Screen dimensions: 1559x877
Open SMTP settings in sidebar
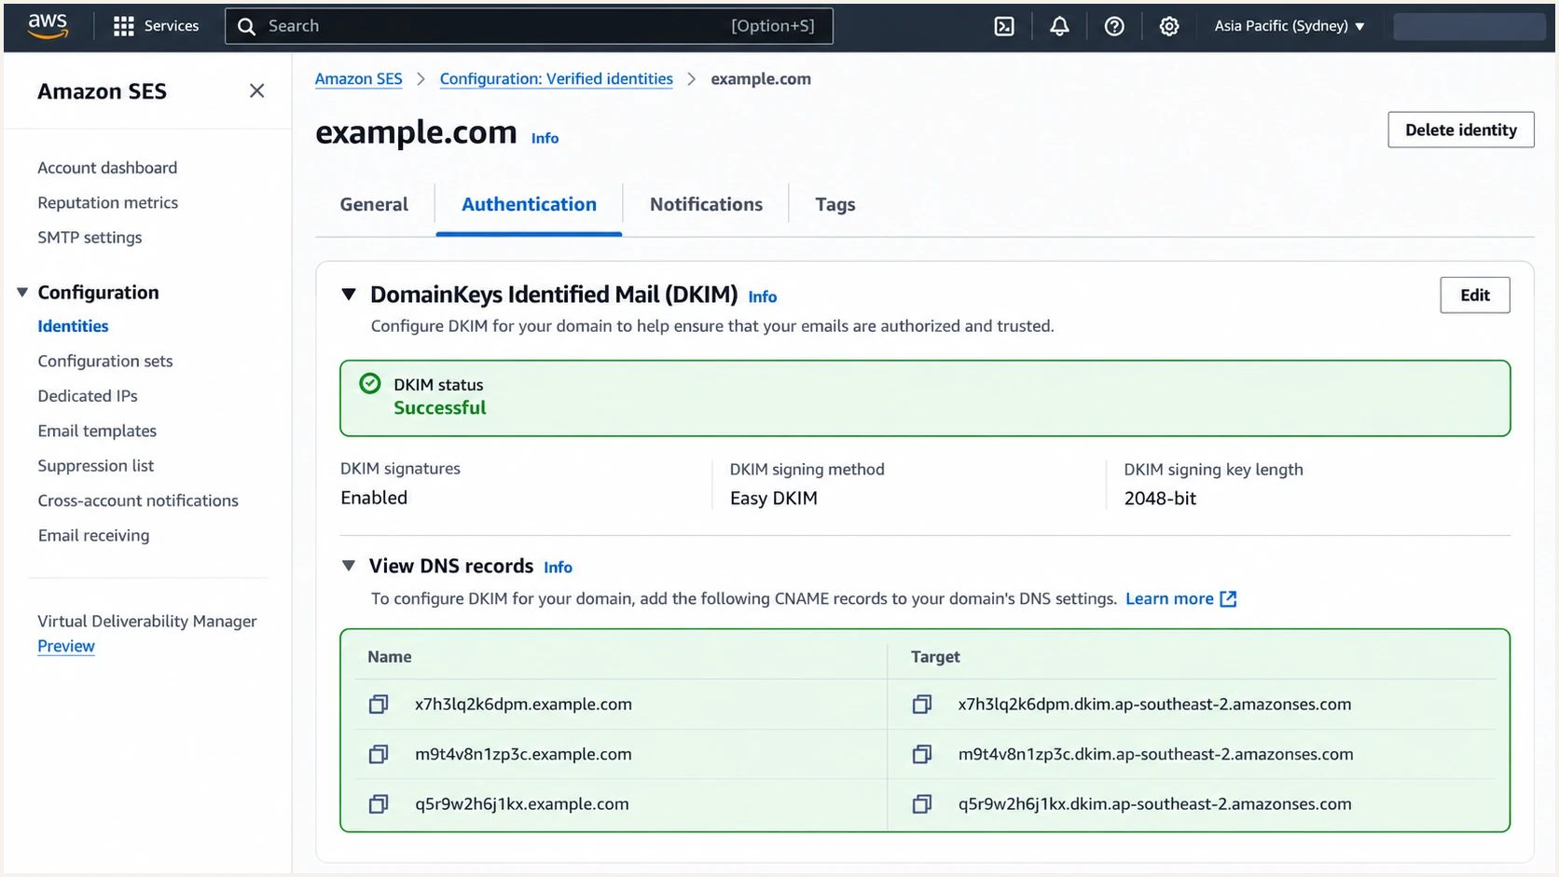pos(90,237)
